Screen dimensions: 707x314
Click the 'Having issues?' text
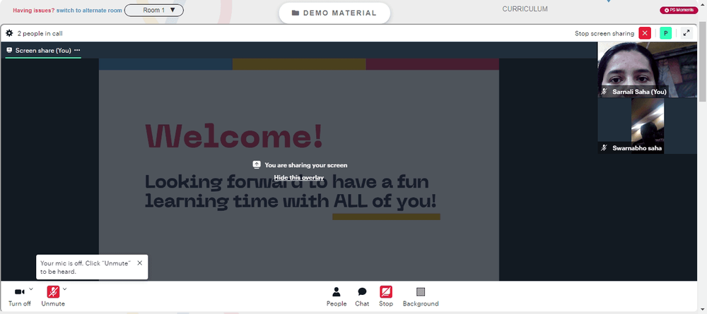[34, 11]
